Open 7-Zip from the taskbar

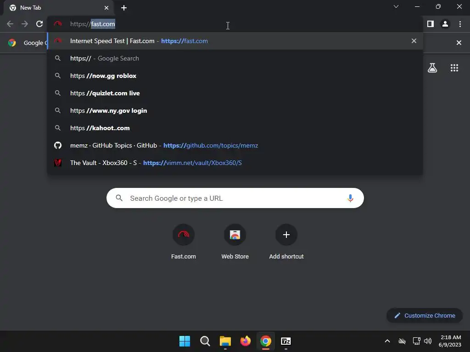(285, 341)
